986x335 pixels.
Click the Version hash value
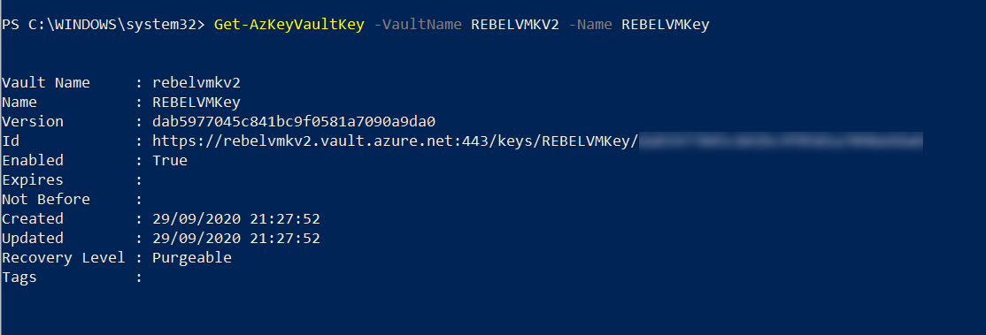[x=294, y=121]
